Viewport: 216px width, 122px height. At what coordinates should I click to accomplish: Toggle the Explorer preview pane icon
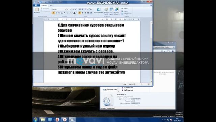pos(168,51)
